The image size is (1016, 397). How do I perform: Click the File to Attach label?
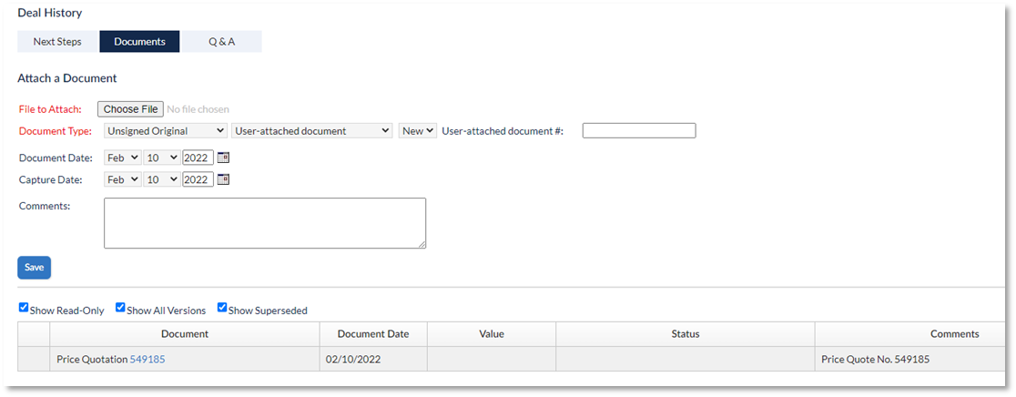tap(51, 108)
